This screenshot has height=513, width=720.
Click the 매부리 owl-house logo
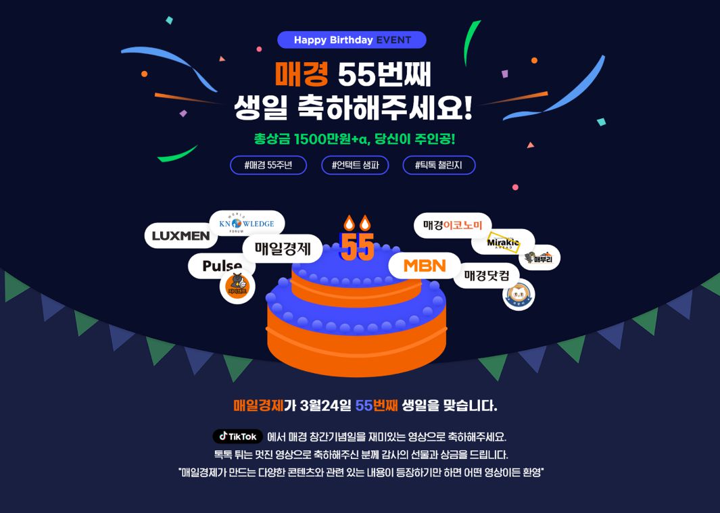(539, 258)
